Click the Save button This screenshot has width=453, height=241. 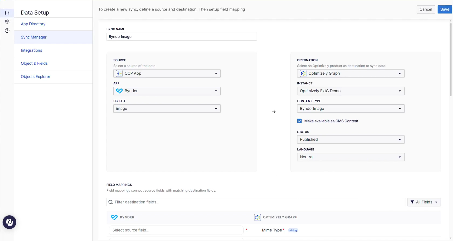pos(445,9)
